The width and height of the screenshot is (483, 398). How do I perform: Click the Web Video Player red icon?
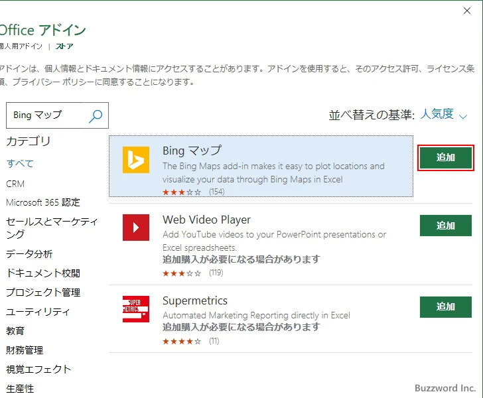pos(136,228)
